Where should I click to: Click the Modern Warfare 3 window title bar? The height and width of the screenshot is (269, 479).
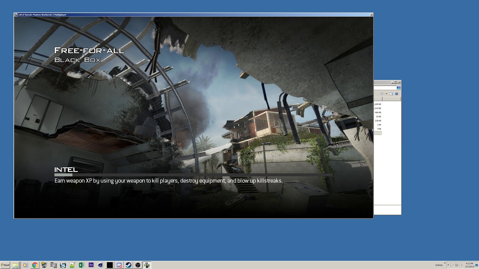click(191, 15)
